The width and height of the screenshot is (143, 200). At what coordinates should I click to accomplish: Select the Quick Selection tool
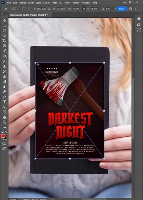(4, 35)
